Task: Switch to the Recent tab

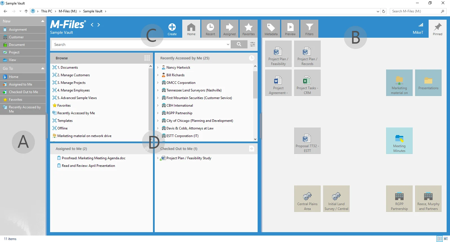Action: click(210, 29)
